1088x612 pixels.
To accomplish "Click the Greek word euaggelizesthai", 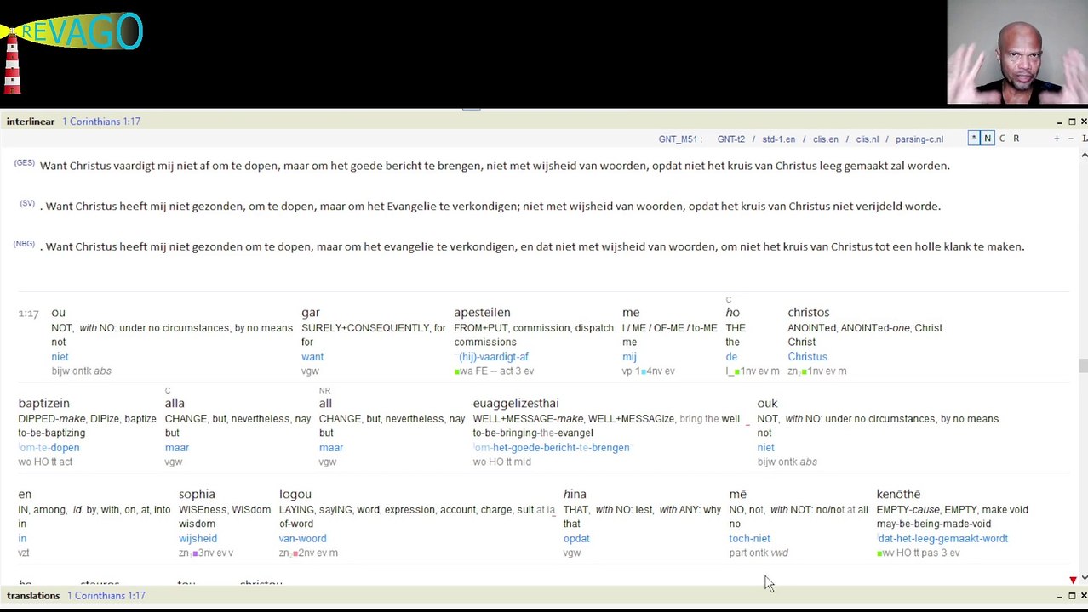I will [516, 404].
